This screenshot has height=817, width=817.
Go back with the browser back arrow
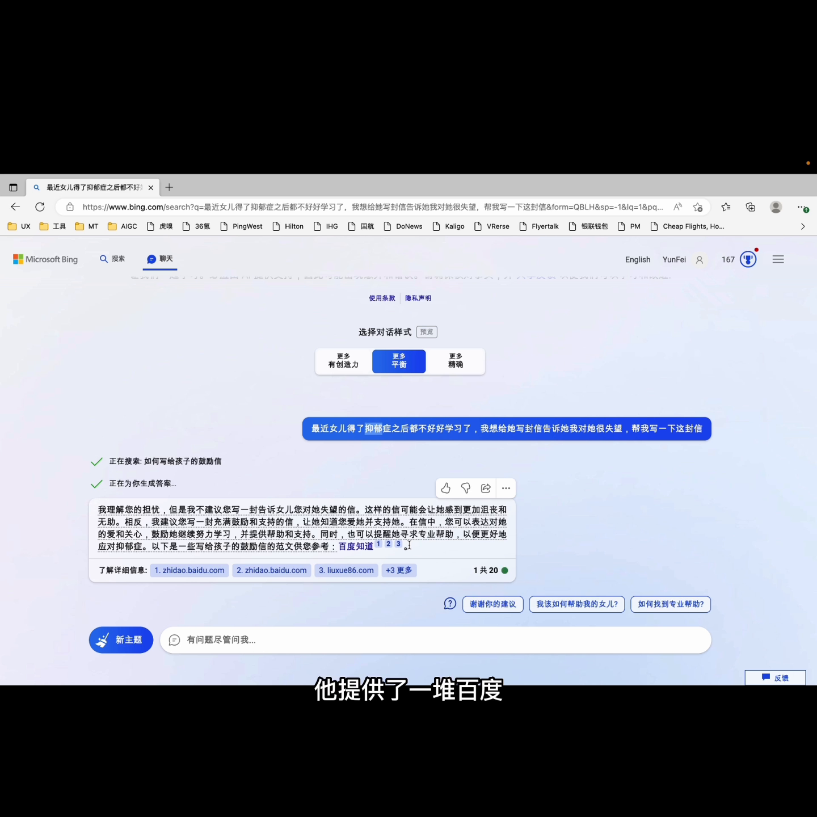(x=15, y=207)
